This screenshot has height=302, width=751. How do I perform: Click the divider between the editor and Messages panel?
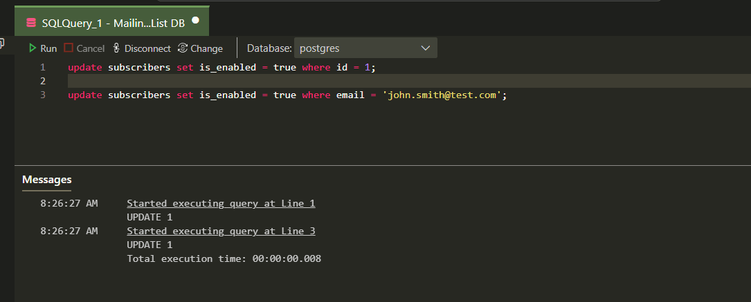382,166
